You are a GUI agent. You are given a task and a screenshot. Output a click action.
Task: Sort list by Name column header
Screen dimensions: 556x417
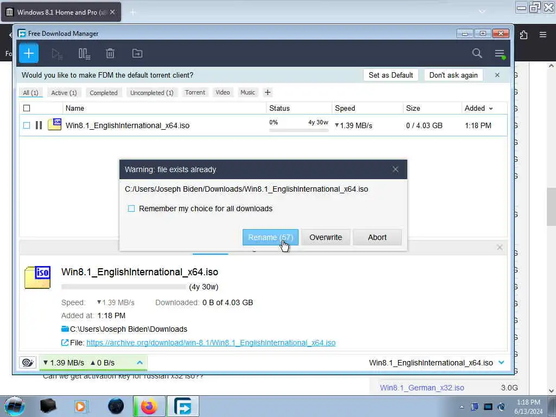pos(164,108)
